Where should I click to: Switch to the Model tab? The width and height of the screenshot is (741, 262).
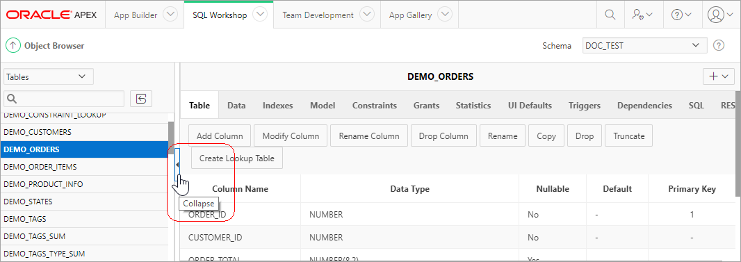coord(323,105)
